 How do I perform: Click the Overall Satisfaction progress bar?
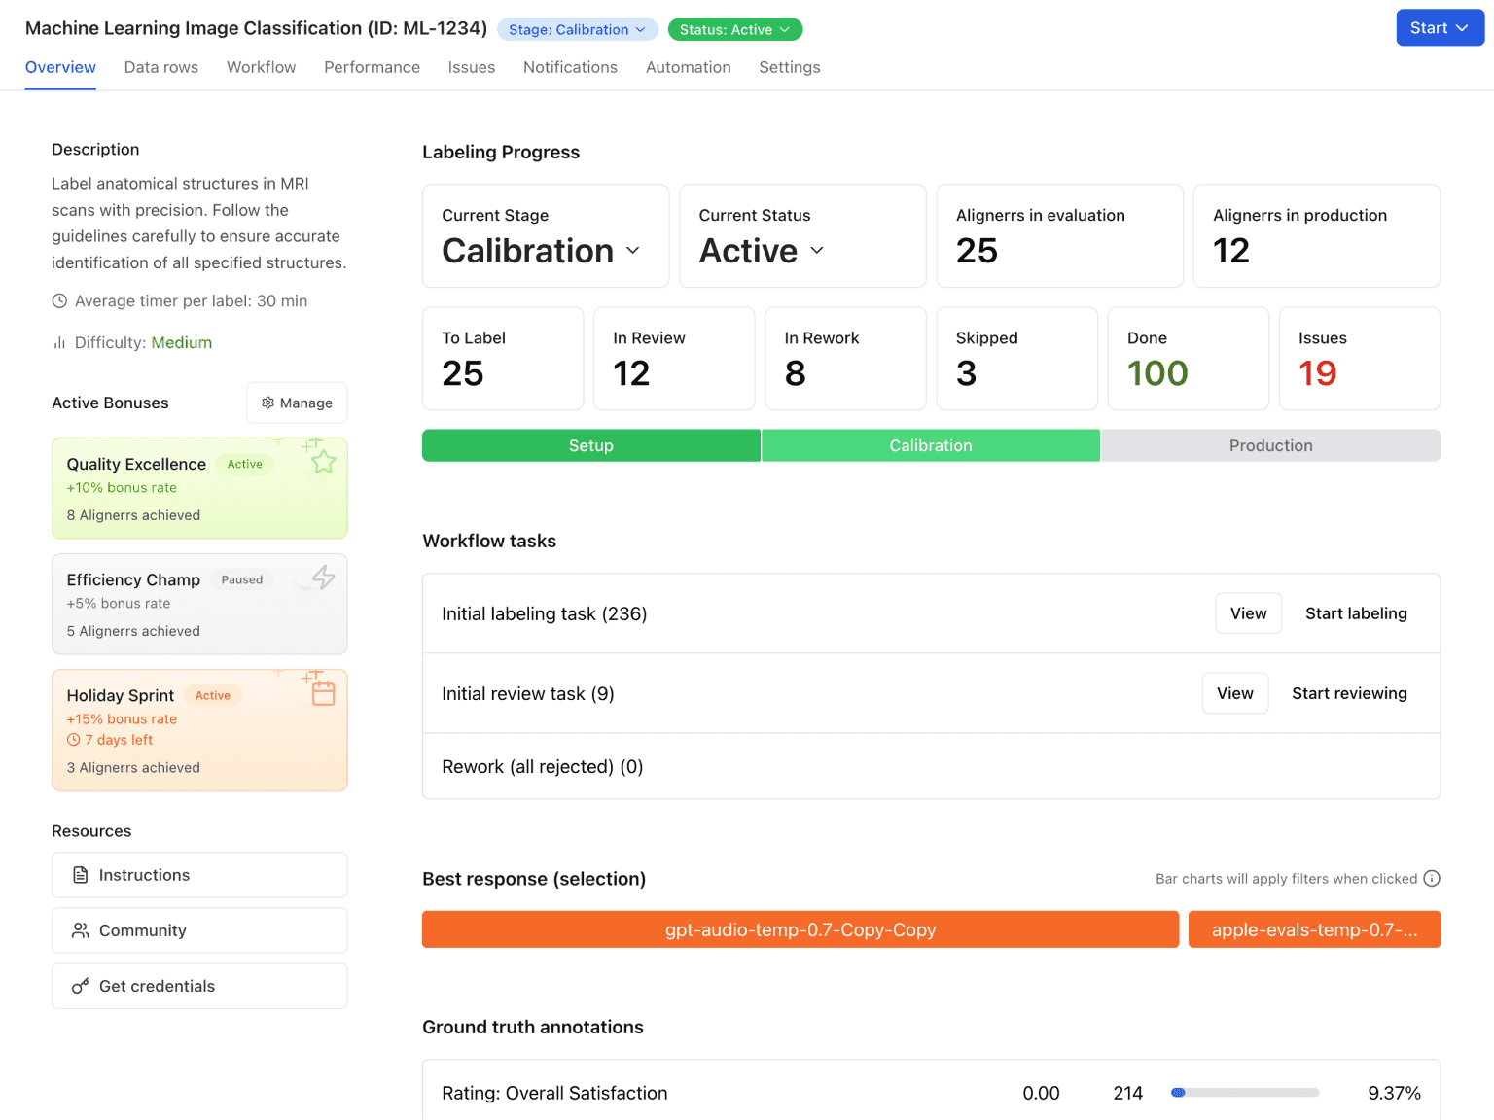point(1245,1093)
